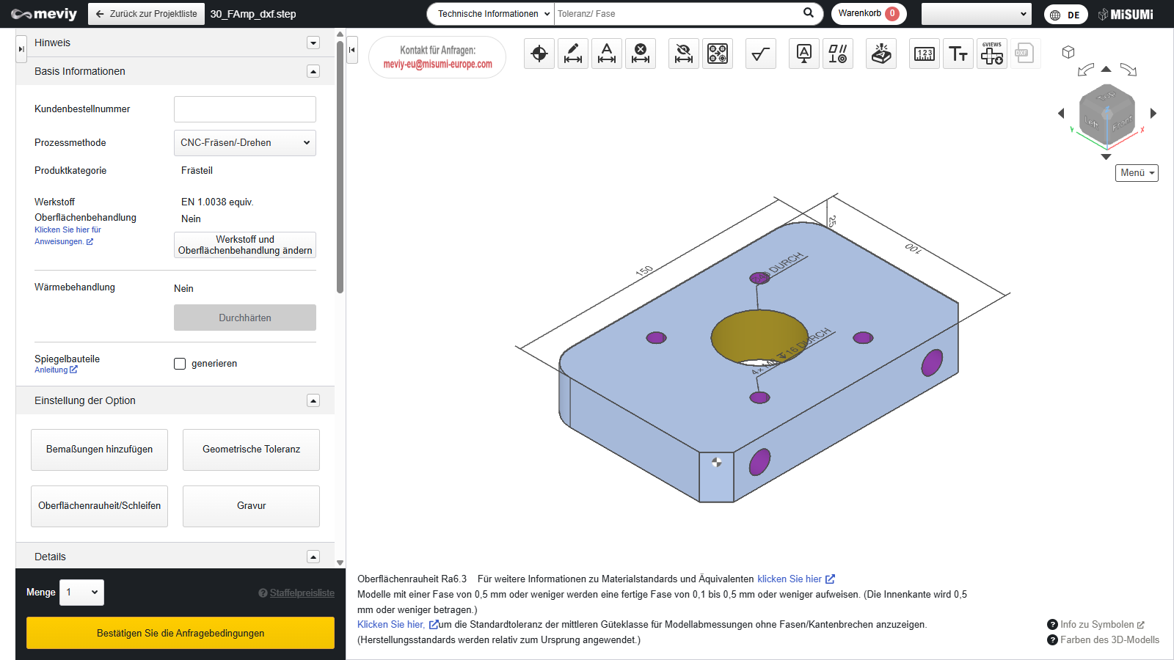This screenshot has height=660, width=1174.
Task: Open the Prozessmethode dropdown
Action: [x=245, y=143]
